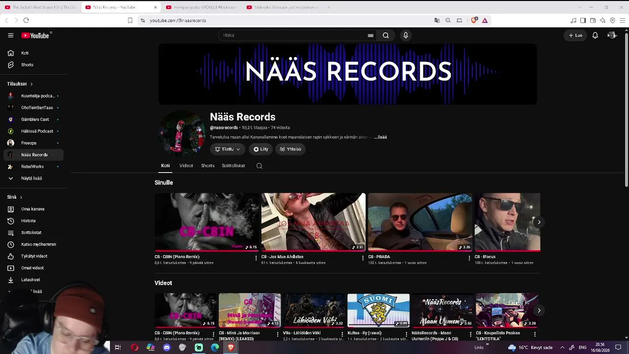Open options menu for C8 - PRADA
This screenshot has height=354, width=629.
coord(469,258)
